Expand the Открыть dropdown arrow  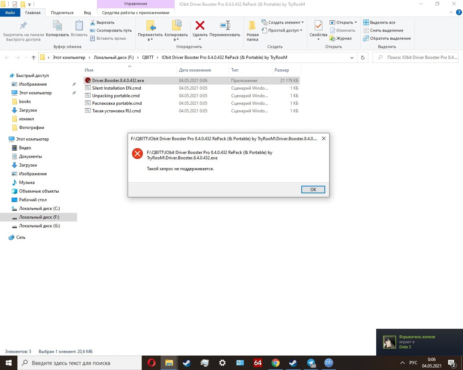(x=356, y=22)
